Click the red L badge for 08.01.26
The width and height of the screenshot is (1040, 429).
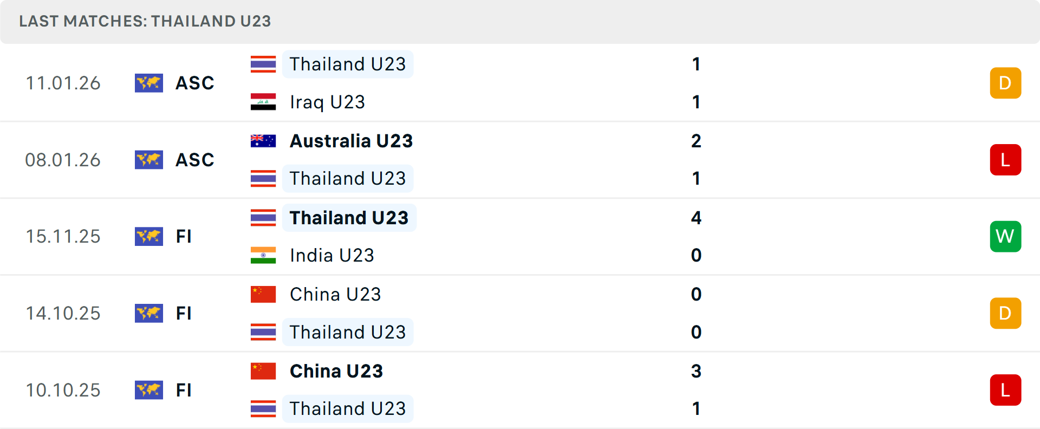(1005, 160)
